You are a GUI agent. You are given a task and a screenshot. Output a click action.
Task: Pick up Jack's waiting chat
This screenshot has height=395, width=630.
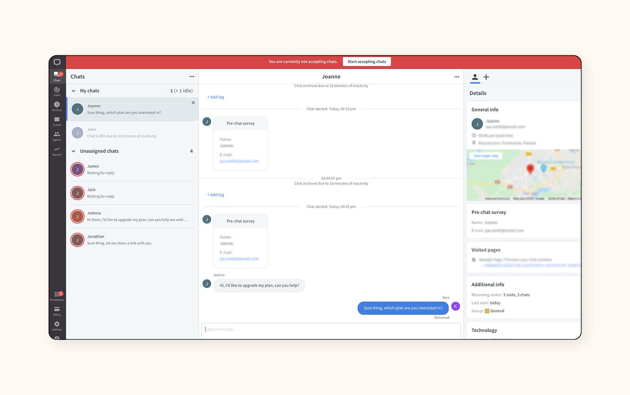pyautogui.click(x=133, y=193)
